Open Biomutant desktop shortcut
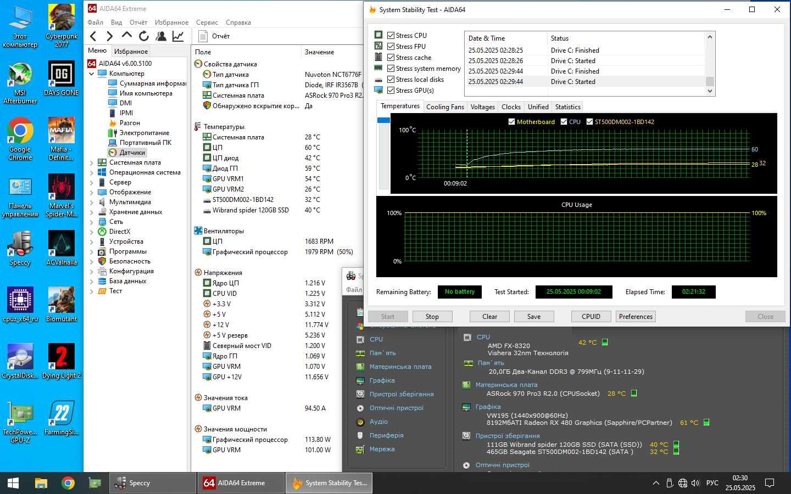Screen dimensions: 791x494 (62, 305)
